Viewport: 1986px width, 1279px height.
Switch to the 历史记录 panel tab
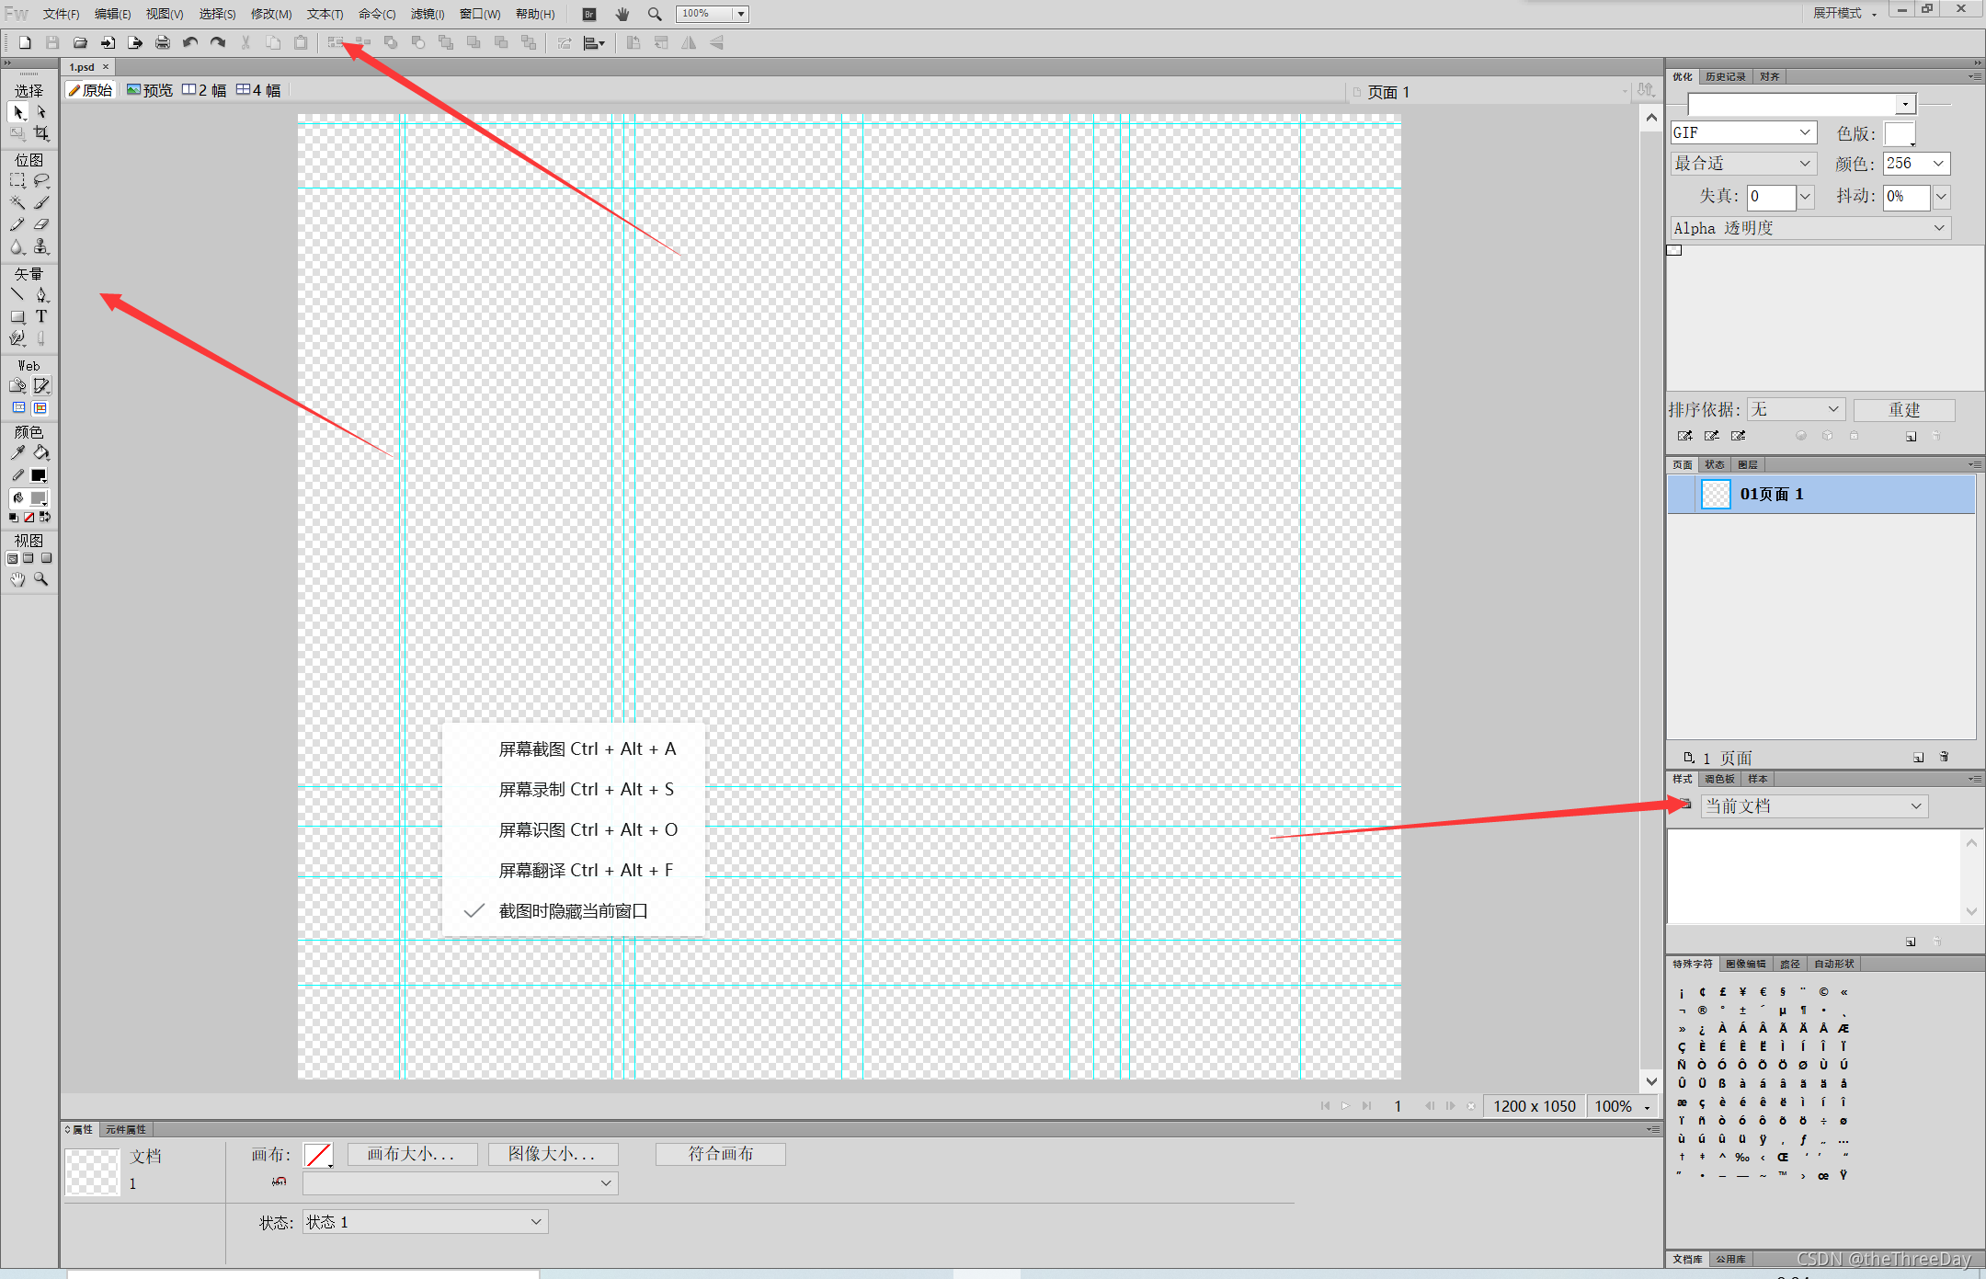(1725, 77)
